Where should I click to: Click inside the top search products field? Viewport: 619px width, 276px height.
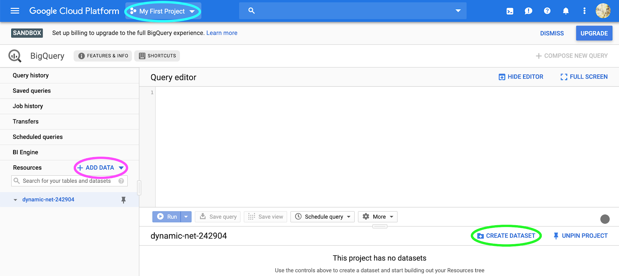pyautogui.click(x=352, y=11)
